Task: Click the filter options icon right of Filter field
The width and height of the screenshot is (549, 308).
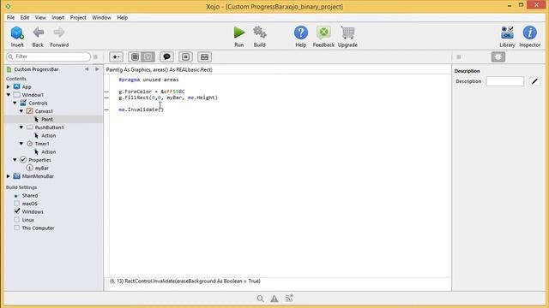Action: 95,56
